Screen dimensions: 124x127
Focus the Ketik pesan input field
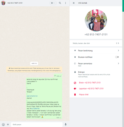click(x=37, y=124)
